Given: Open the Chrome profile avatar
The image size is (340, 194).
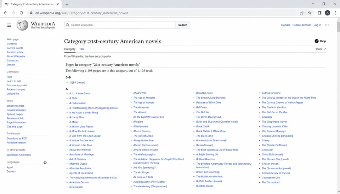Looking at the screenshot, I should click(x=327, y=13).
